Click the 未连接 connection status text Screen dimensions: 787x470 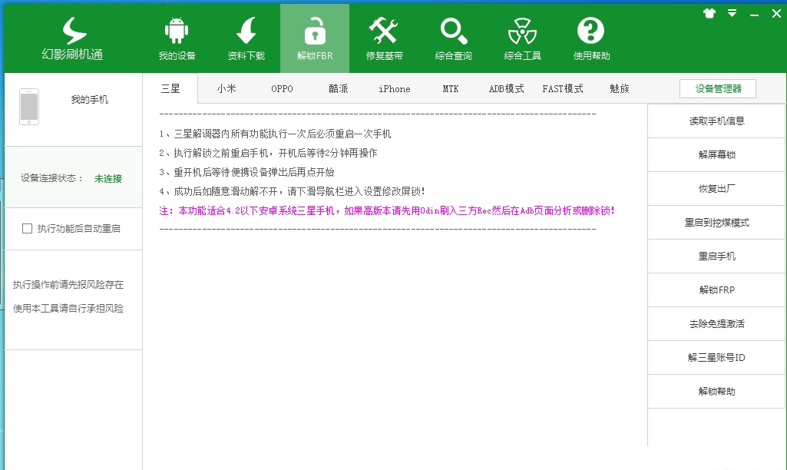coord(108,178)
